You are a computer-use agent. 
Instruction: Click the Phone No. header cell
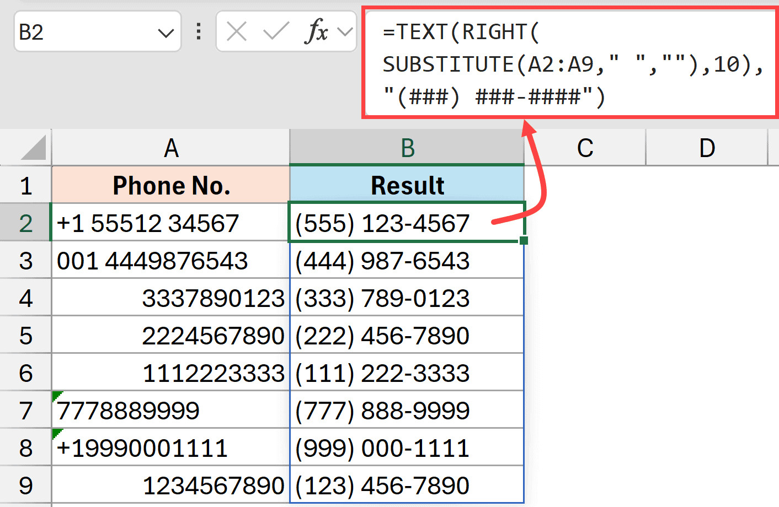(171, 185)
